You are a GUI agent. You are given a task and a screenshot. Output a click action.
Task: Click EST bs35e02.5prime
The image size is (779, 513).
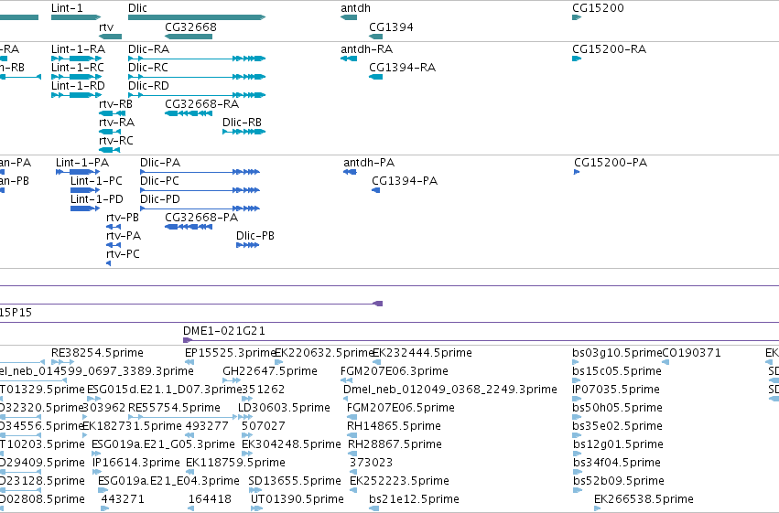(x=577, y=435)
